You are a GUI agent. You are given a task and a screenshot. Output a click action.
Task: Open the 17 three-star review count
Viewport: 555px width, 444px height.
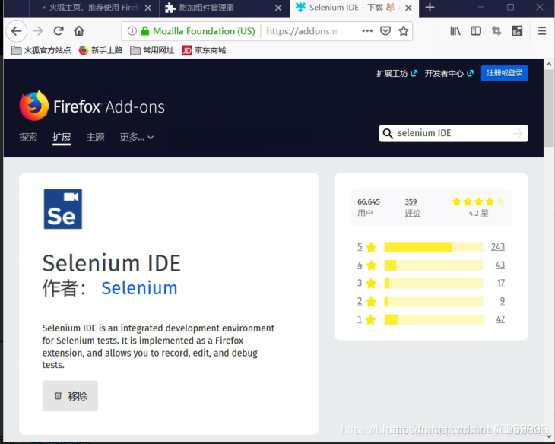tap(501, 283)
